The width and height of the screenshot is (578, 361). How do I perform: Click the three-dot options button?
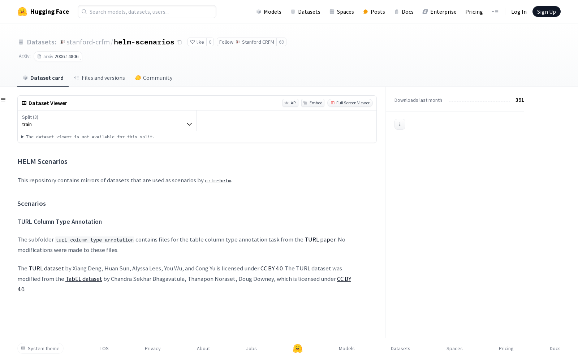pos(400,124)
